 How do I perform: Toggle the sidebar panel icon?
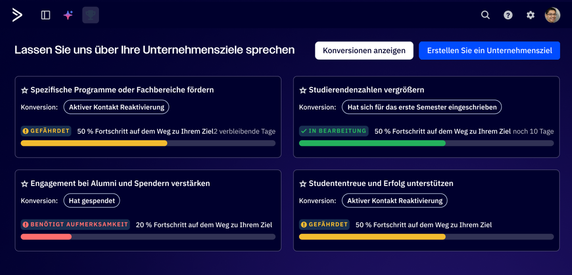click(x=45, y=15)
